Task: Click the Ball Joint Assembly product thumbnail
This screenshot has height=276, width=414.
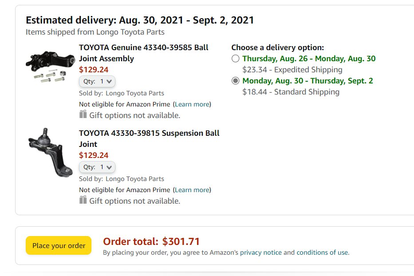Action: (x=50, y=67)
